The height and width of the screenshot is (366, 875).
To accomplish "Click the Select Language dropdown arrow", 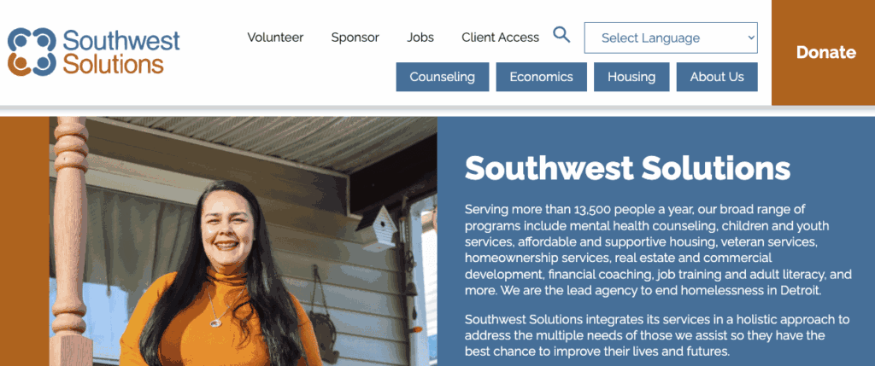I will click(751, 38).
